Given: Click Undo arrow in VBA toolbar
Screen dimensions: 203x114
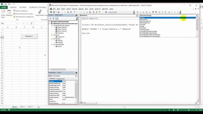Looking at the screenshot, I should click(x=75, y=12).
